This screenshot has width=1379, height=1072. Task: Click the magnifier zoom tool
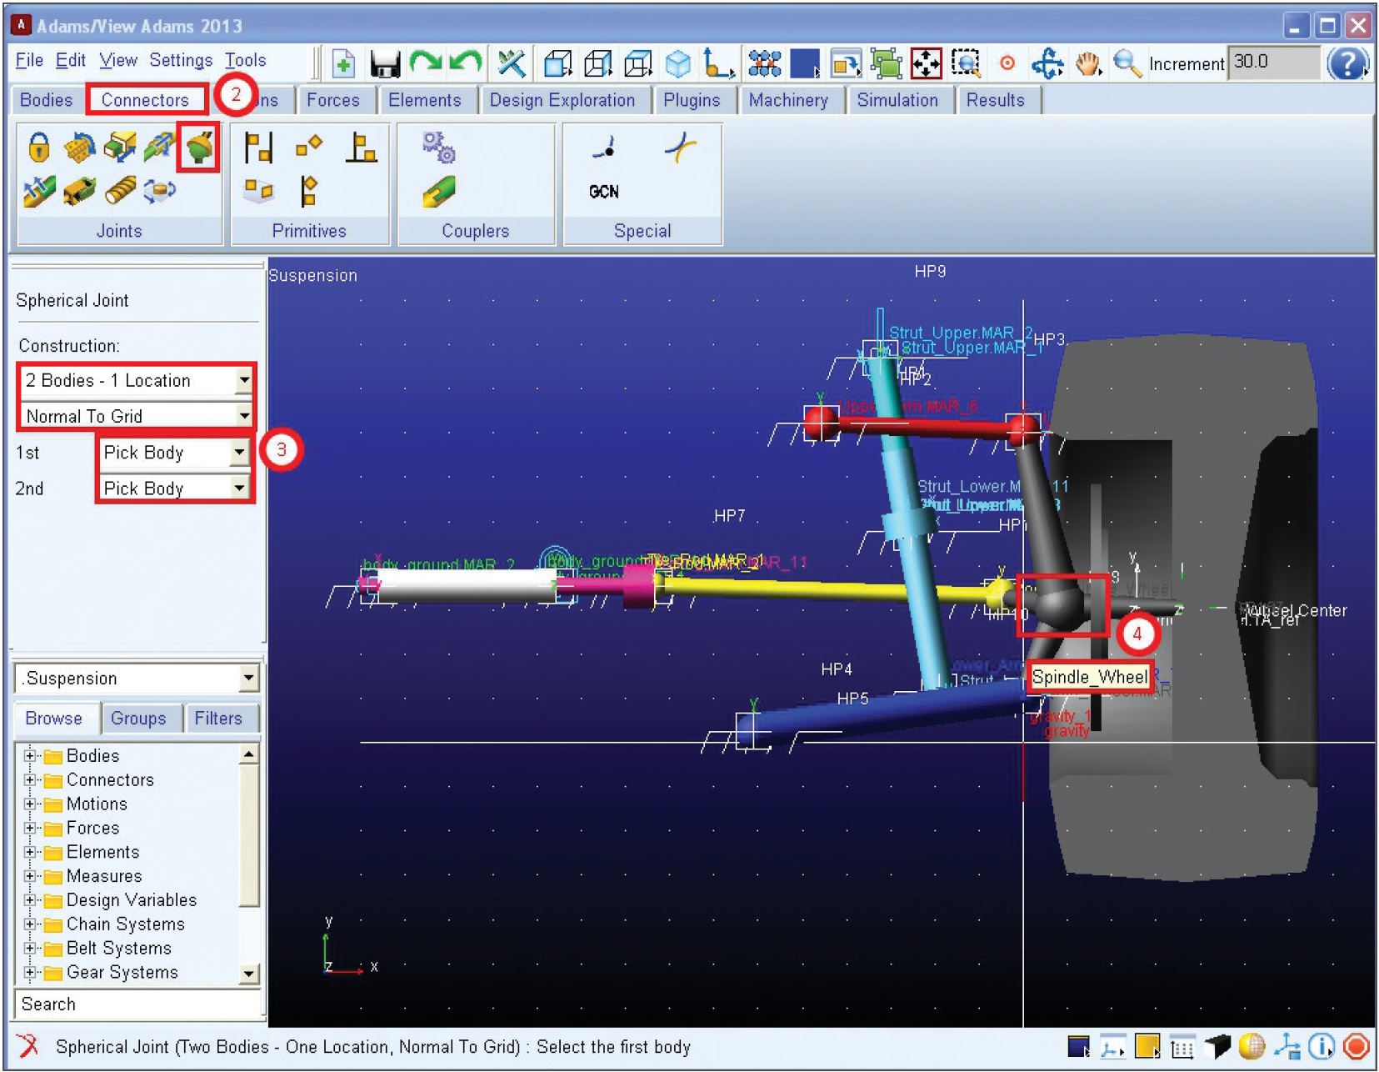[x=1126, y=63]
